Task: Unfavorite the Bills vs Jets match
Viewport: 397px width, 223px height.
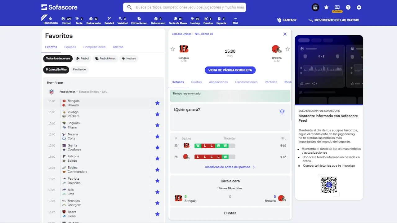Action: point(157,192)
